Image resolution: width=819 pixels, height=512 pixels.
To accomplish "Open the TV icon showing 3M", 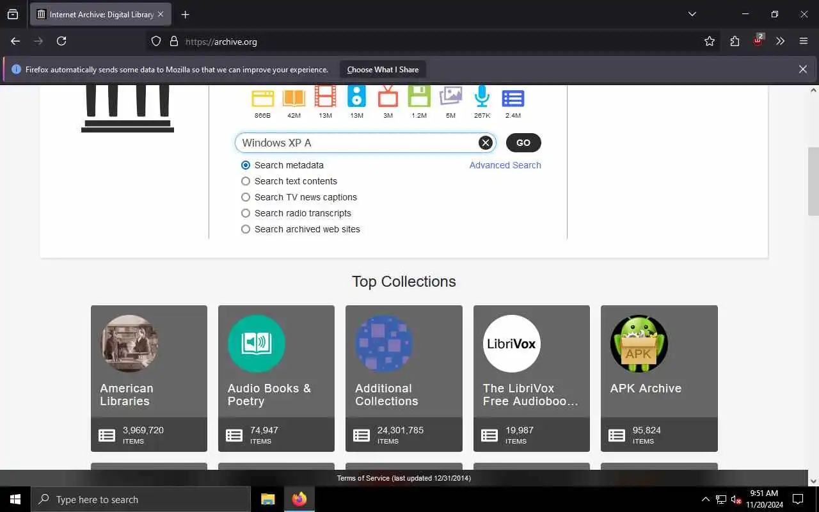I will (x=388, y=97).
